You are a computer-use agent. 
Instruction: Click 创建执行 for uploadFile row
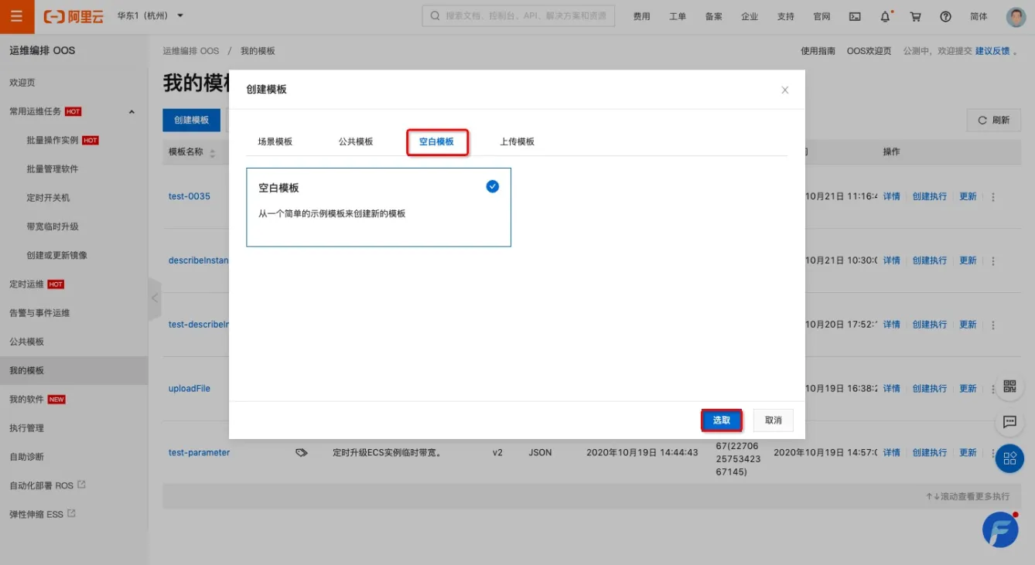(930, 389)
